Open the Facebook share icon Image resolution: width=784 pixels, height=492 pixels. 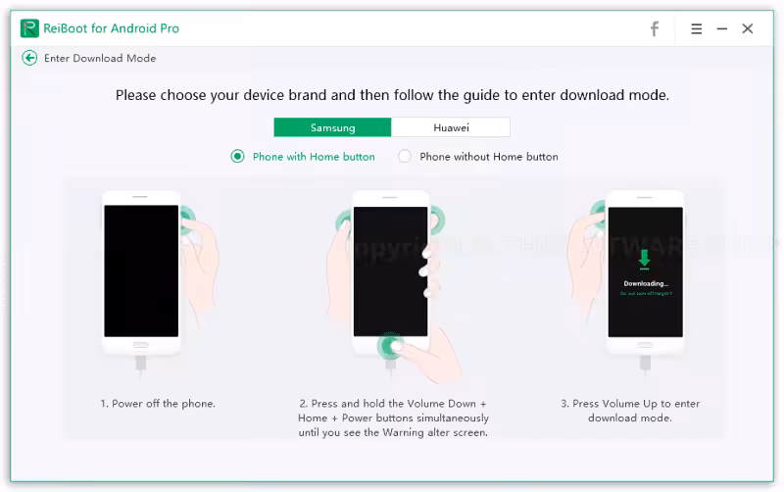[x=654, y=28]
